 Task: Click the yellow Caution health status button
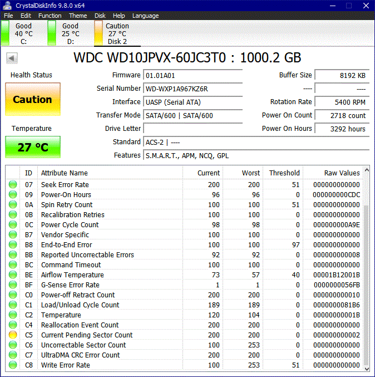coord(33,99)
